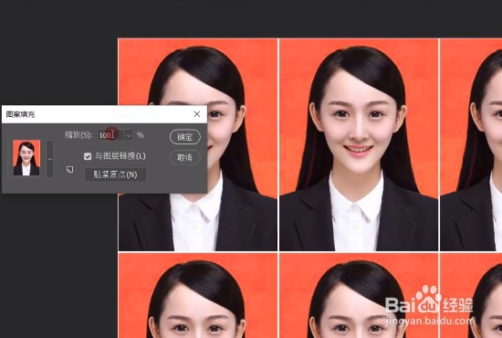Open the 缩放 scale percentage dropdown arrow

129,135
